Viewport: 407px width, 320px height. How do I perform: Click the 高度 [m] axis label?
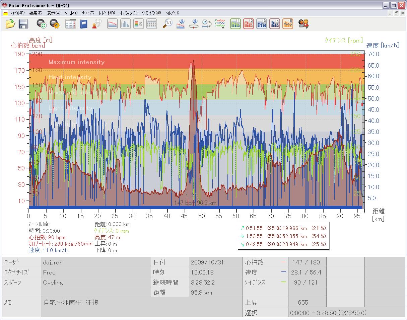tap(41, 40)
